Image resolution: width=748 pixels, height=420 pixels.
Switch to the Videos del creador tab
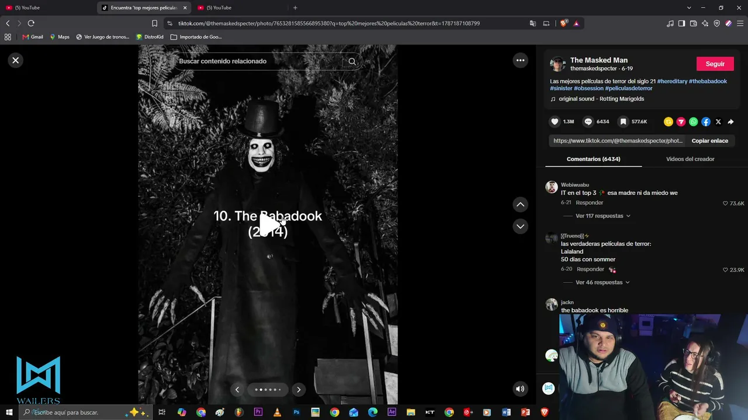[x=690, y=159]
